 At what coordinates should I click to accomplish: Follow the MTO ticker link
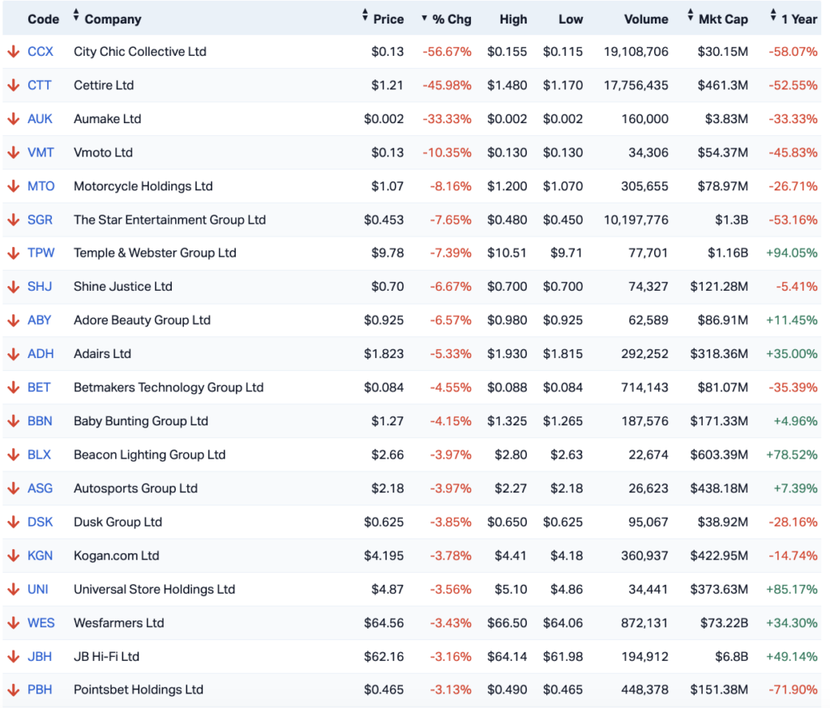(41, 186)
